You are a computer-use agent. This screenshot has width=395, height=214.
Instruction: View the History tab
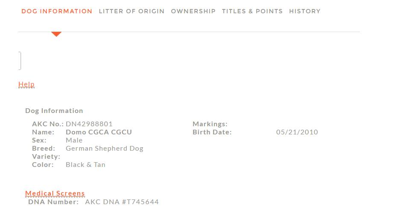[x=304, y=11]
